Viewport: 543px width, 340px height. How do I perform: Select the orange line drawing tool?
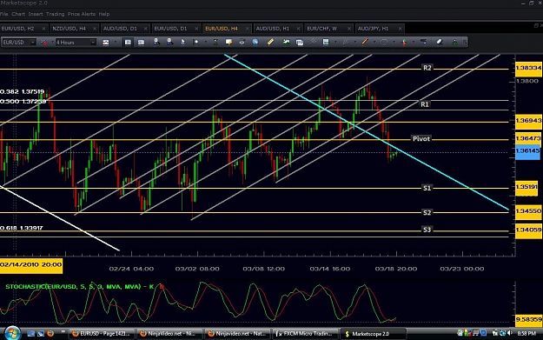(365, 42)
